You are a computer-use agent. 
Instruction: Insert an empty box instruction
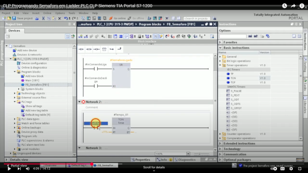click(104, 49)
